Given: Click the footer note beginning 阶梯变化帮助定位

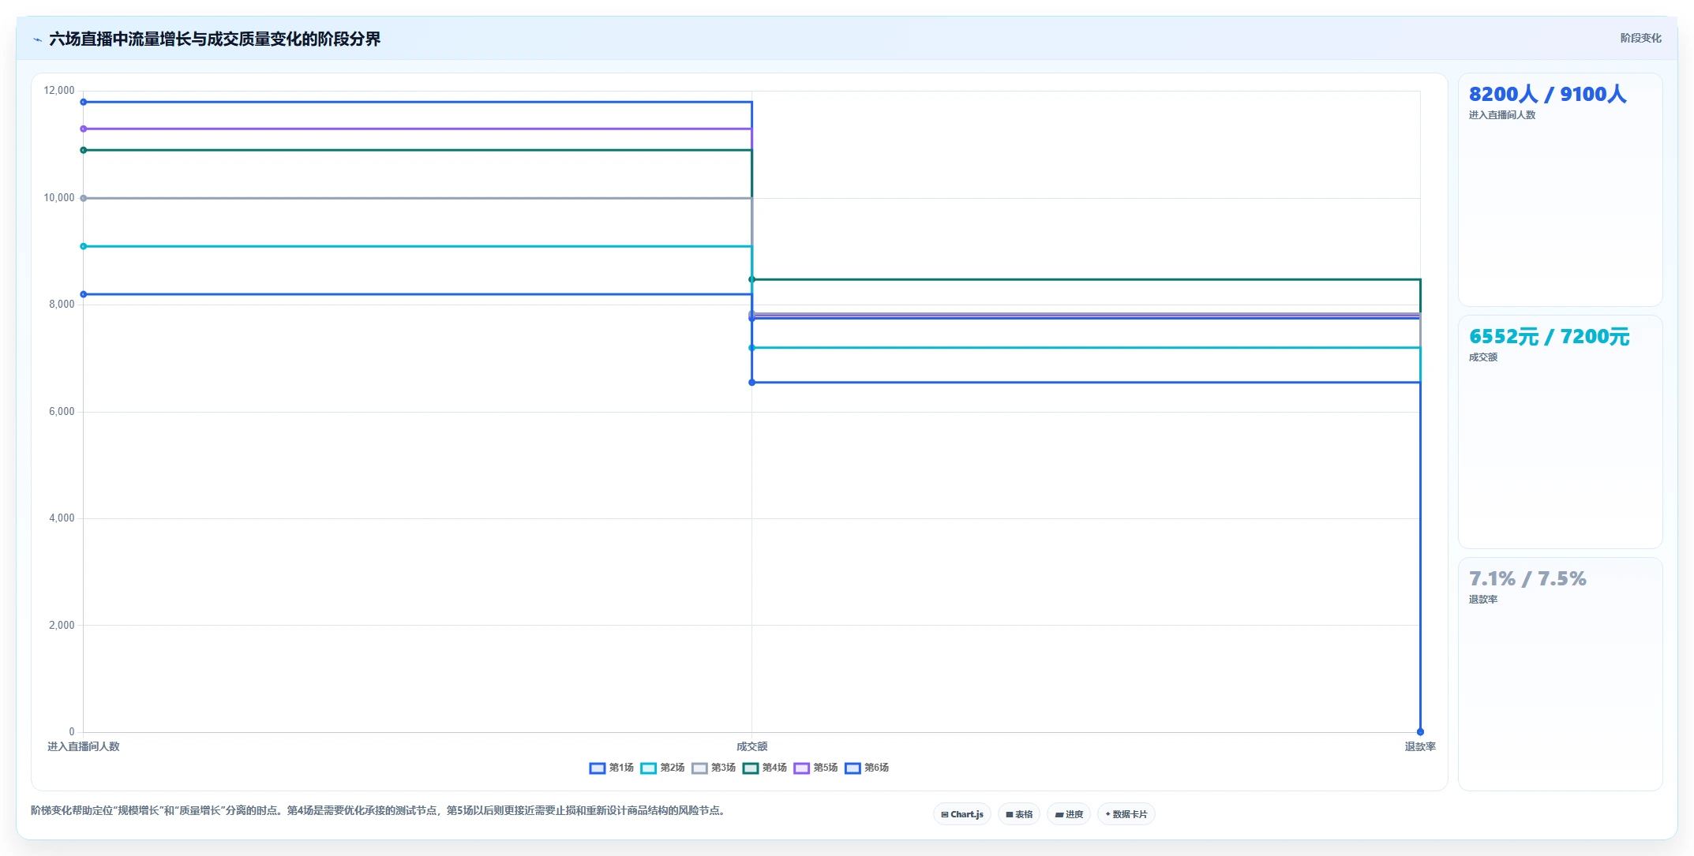Looking at the screenshot, I should [378, 810].
